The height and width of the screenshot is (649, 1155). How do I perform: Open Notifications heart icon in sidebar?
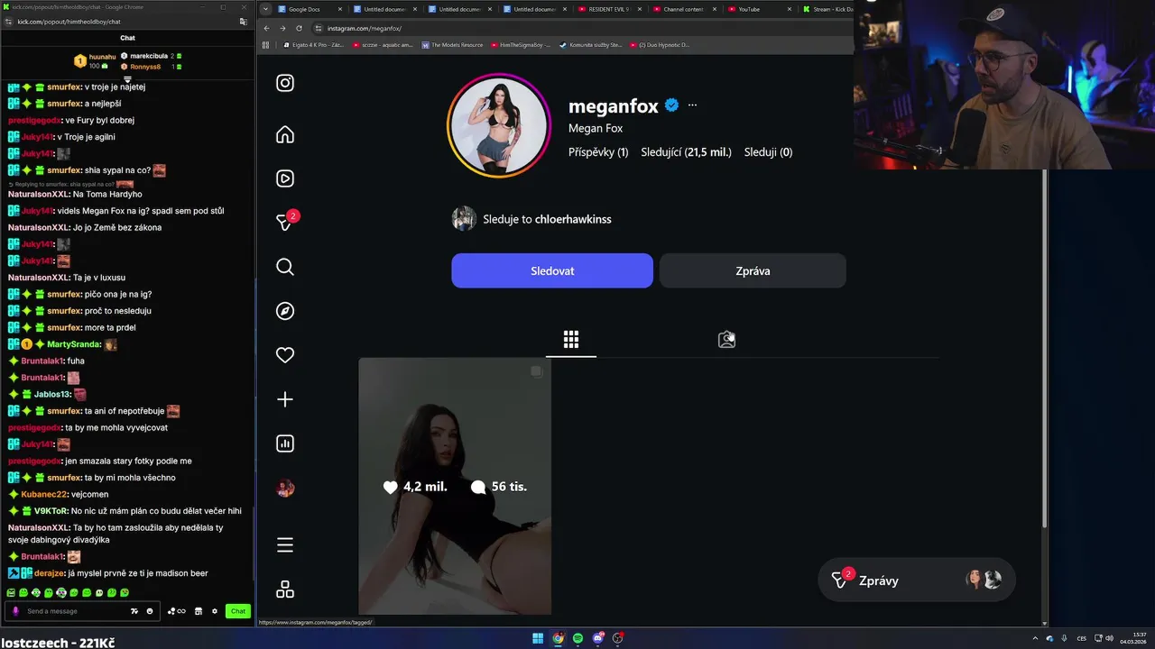[x=285, y=355]
